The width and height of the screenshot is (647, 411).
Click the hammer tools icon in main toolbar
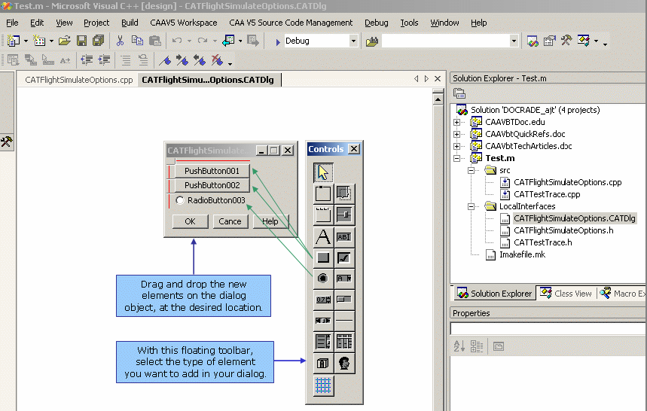pyautogui.click(x=566, y=41)
